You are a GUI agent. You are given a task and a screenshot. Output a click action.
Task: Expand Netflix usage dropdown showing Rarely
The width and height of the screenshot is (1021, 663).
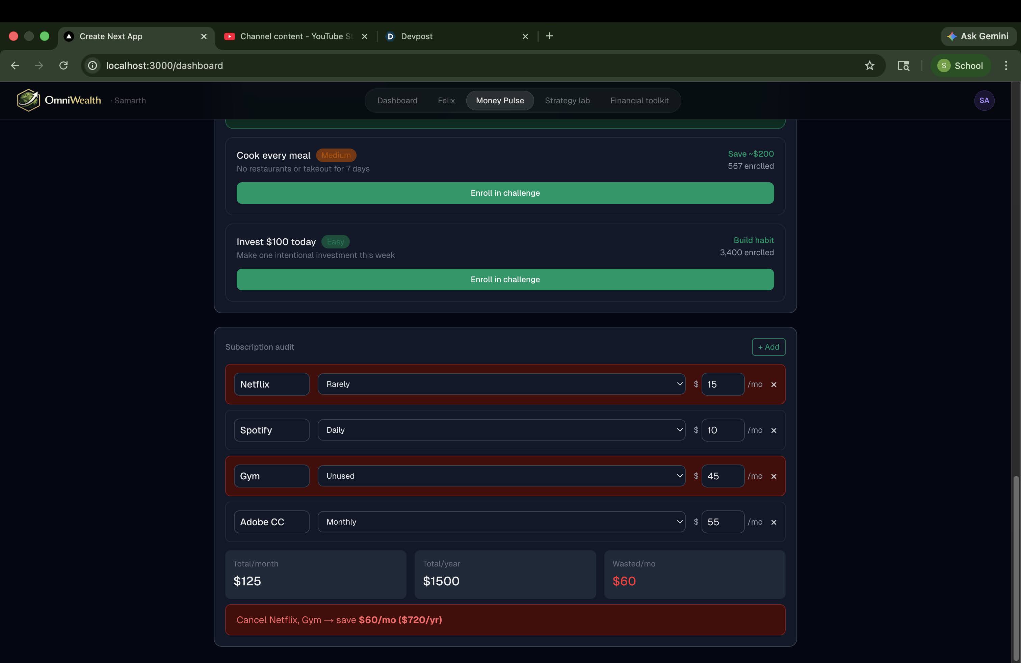(501, 384)
